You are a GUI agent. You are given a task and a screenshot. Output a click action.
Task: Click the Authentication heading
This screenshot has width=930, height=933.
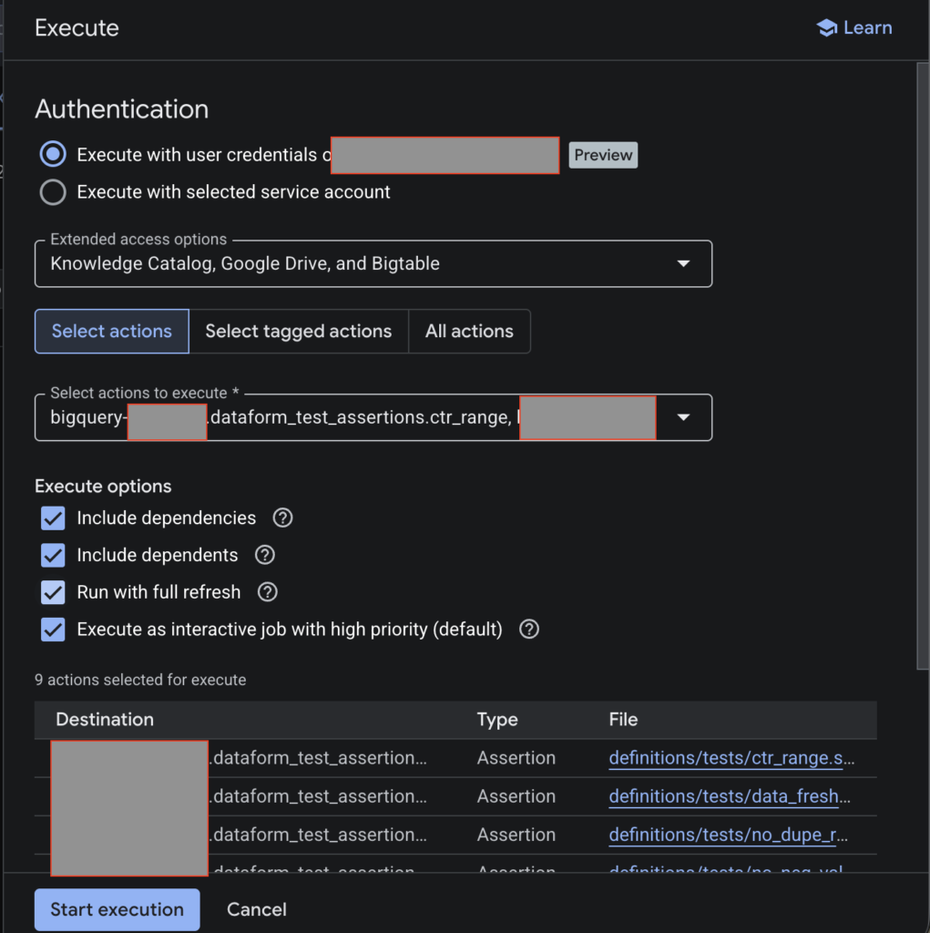122,109
